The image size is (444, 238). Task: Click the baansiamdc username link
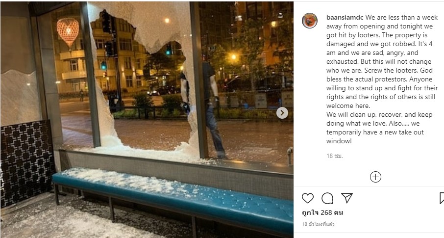(x=345, y=17)
